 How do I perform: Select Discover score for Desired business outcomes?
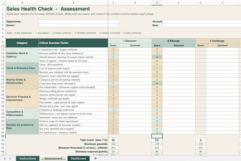[113, 57]
